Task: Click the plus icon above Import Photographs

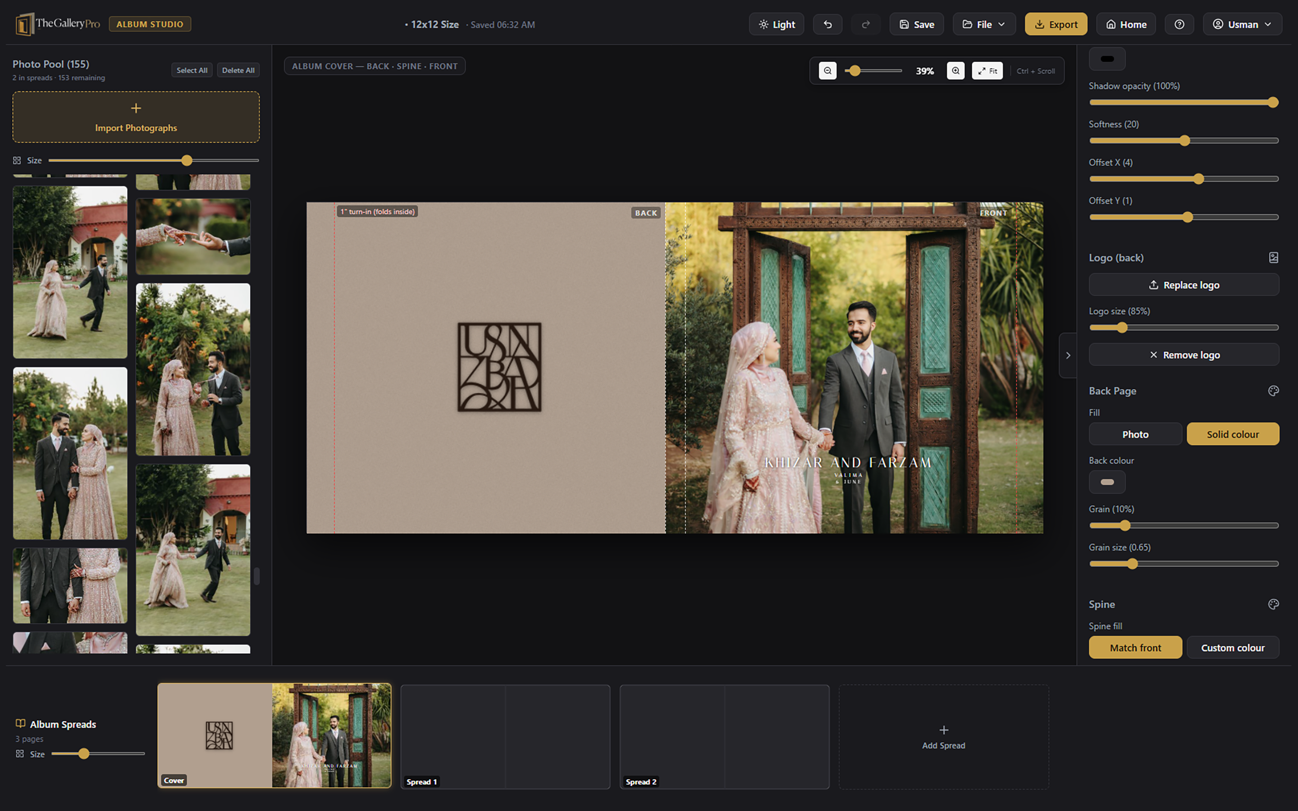Action: click(136, 108)
